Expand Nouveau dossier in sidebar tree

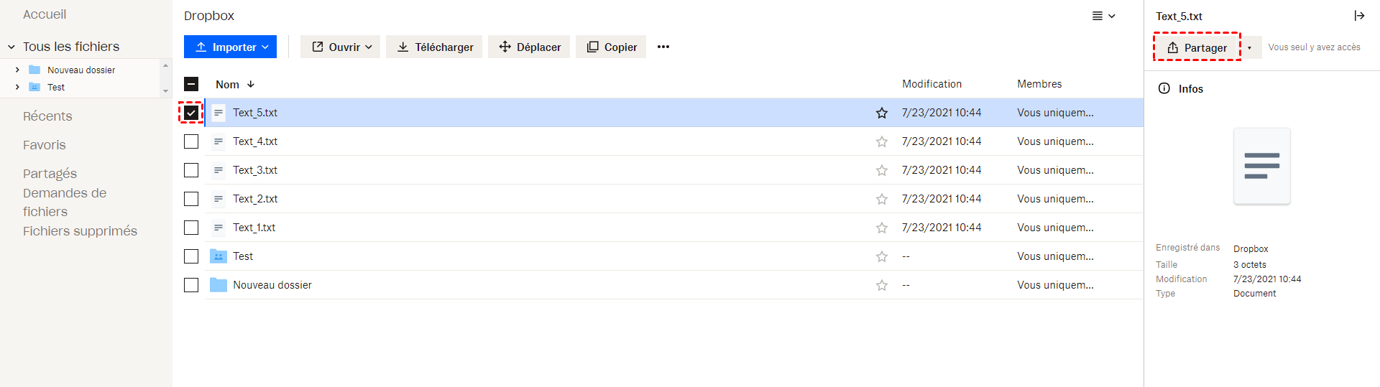(17, 70)
